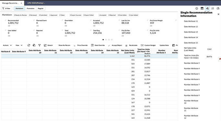The width and height of the screenshot is (221, 121).
Task: Go to the fourth metrics page dot
Action: 112,40
